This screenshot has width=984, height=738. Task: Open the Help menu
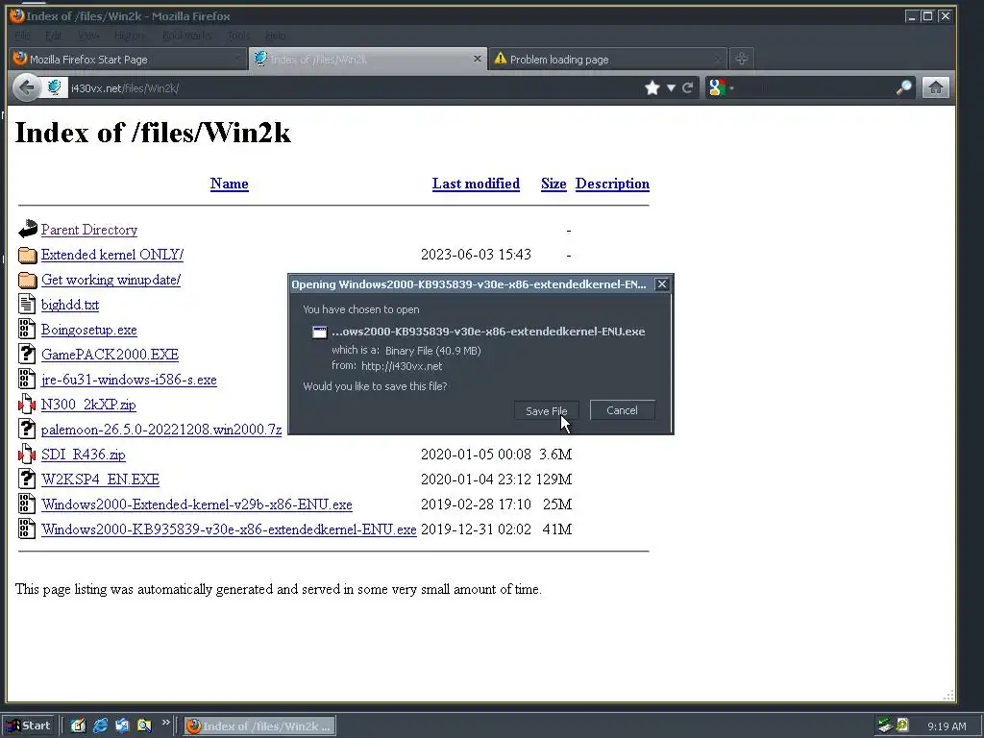pyautogui.click(x=276, y=36)
